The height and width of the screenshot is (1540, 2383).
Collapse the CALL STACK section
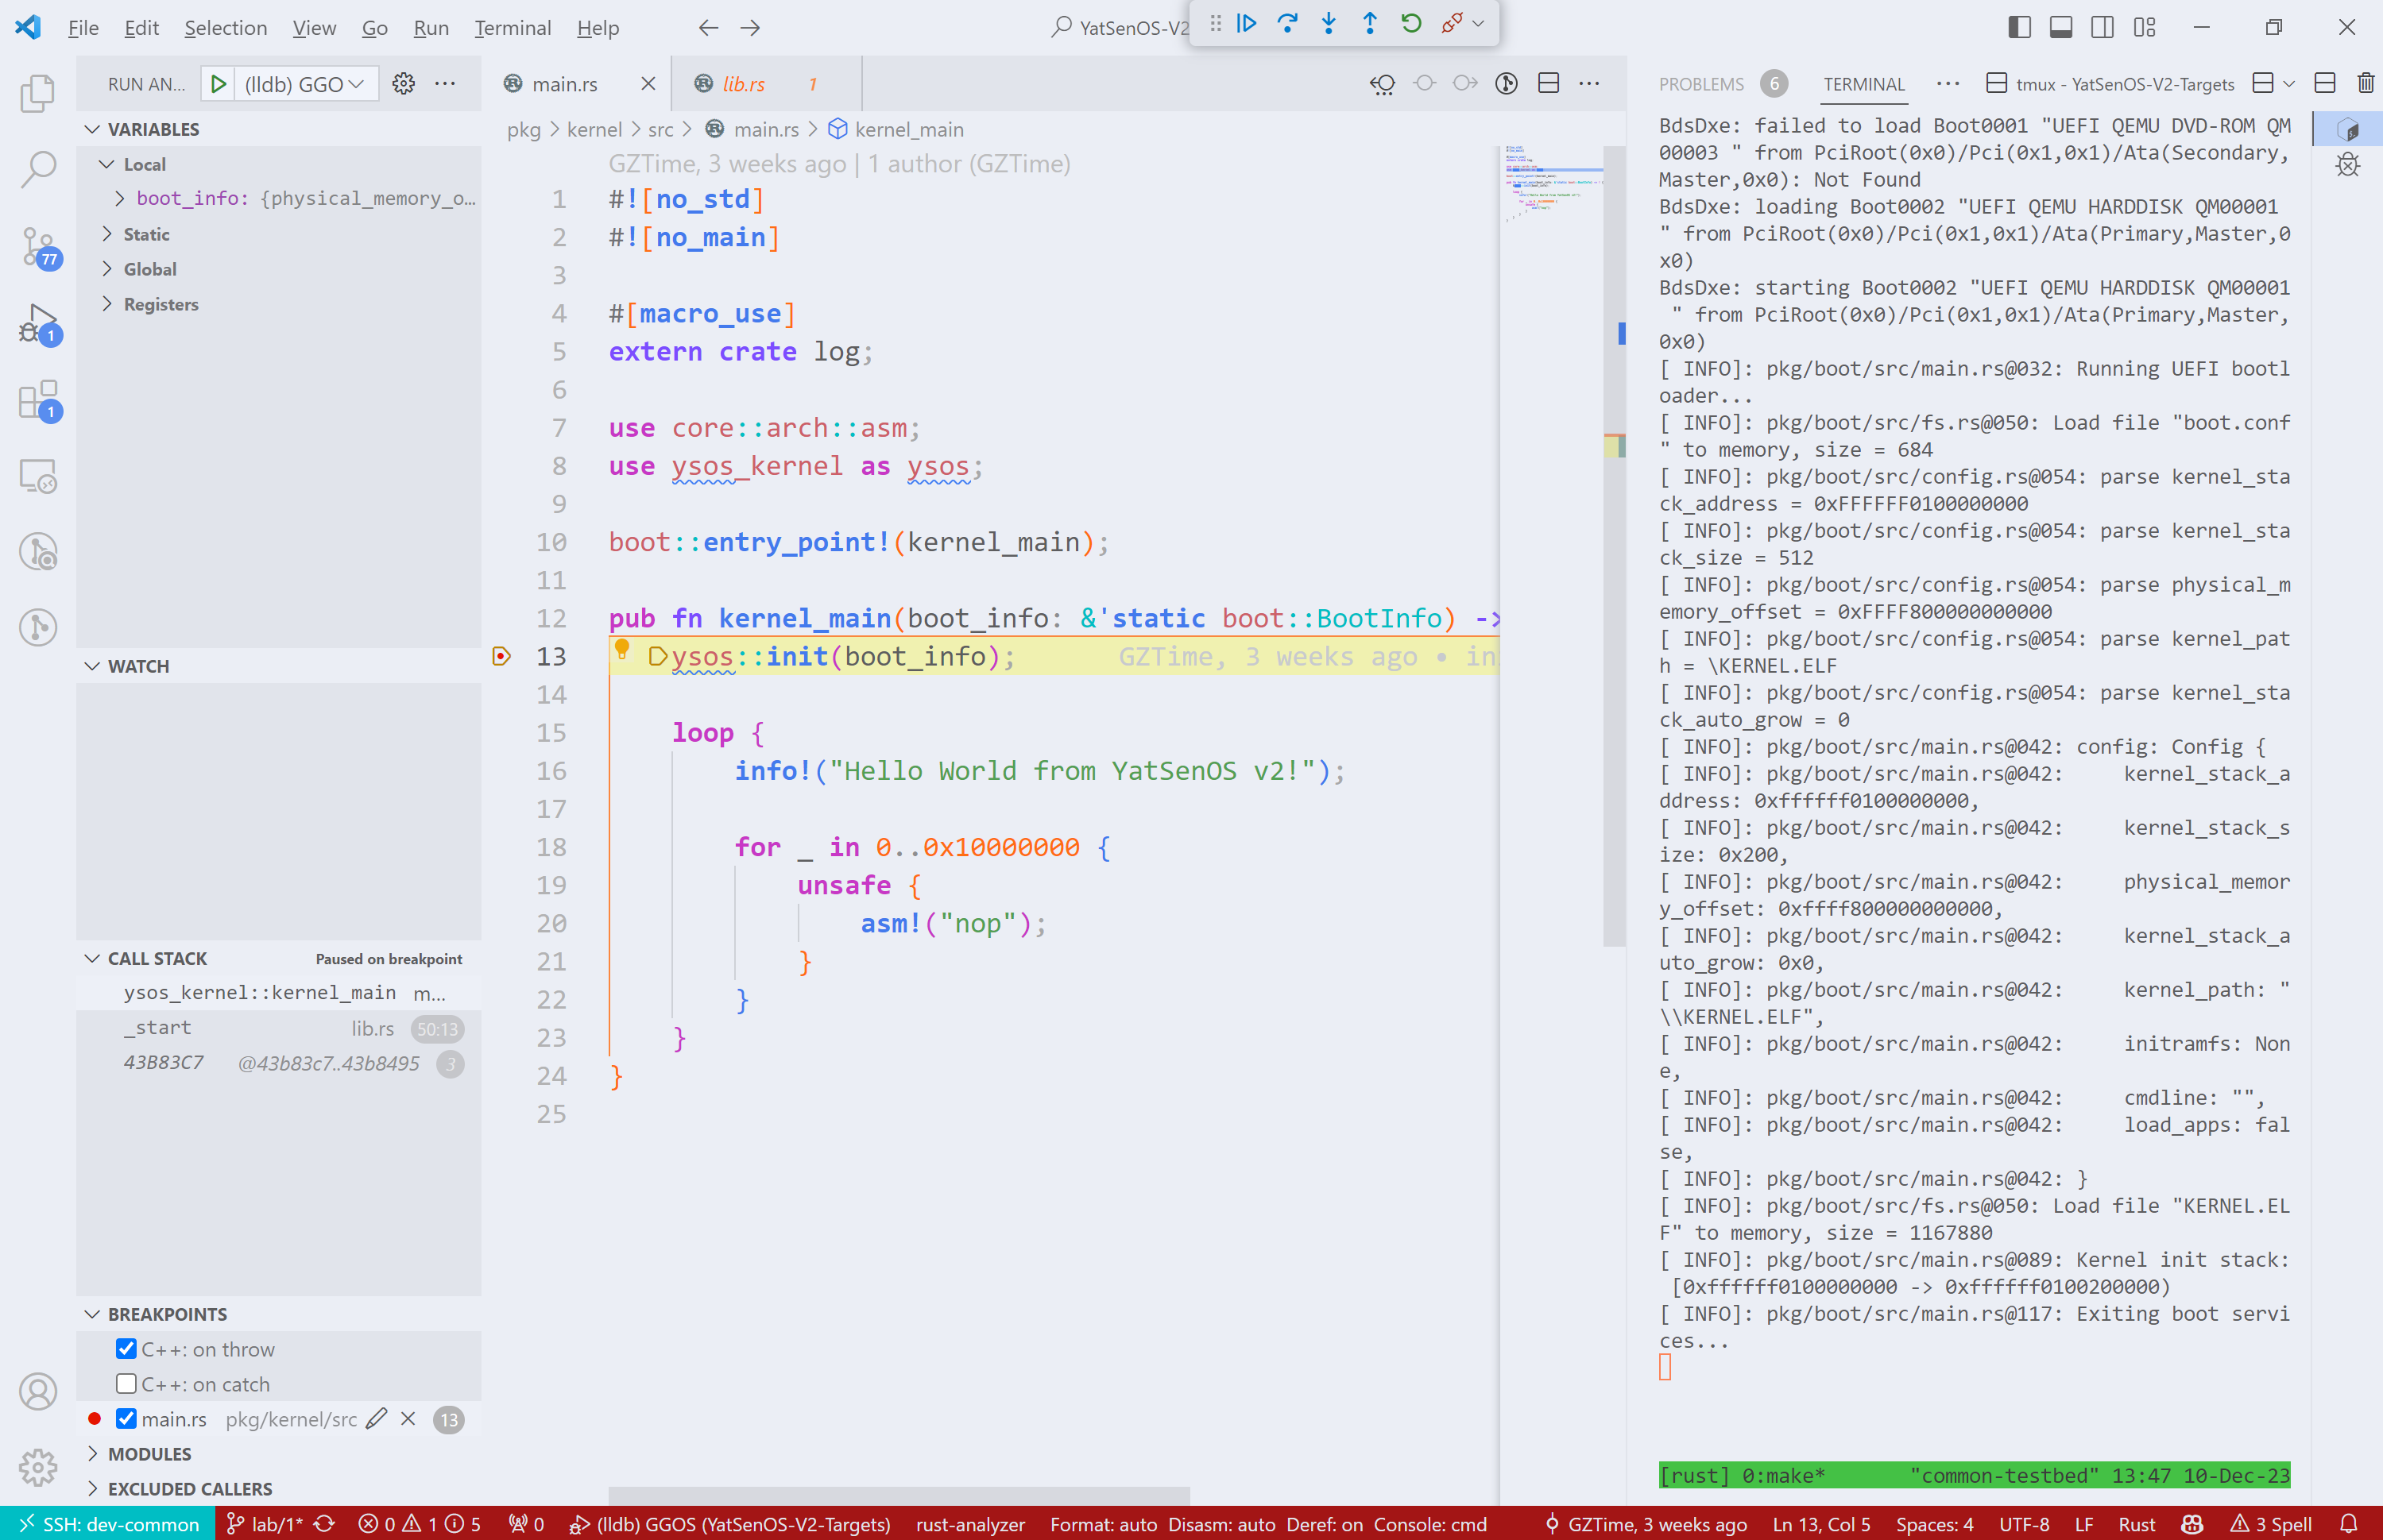point(92,959)
